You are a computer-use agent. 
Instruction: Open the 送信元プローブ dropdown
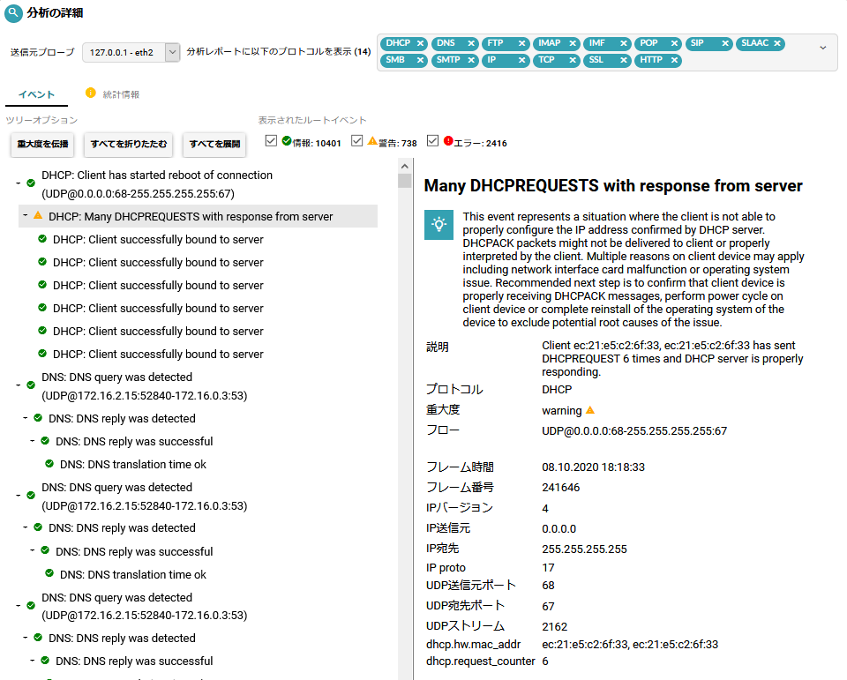(172, 53)
